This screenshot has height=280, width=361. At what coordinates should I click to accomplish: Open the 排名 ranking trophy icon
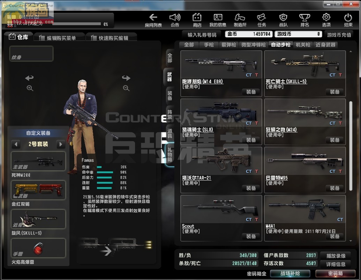click(304, 20)
